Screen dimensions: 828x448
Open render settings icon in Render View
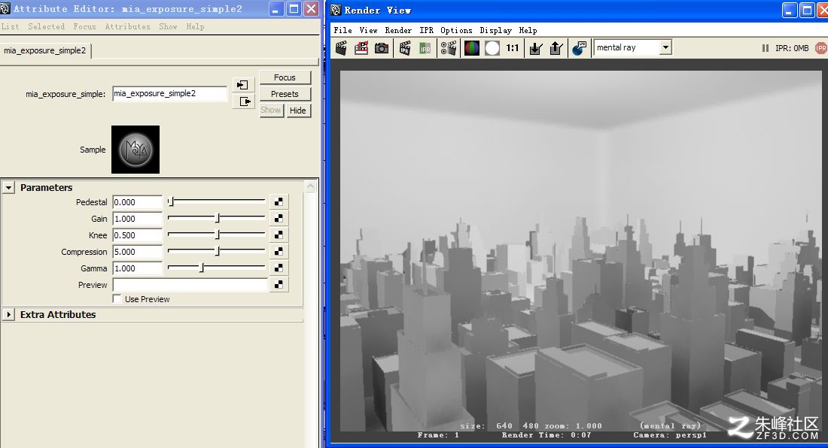pos(449,48)
